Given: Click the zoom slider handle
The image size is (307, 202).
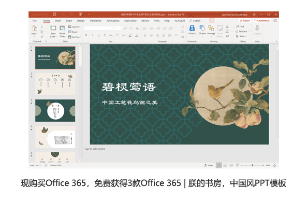Looking at the screenshot, I should pyautogui.click(x=252, y=165).
